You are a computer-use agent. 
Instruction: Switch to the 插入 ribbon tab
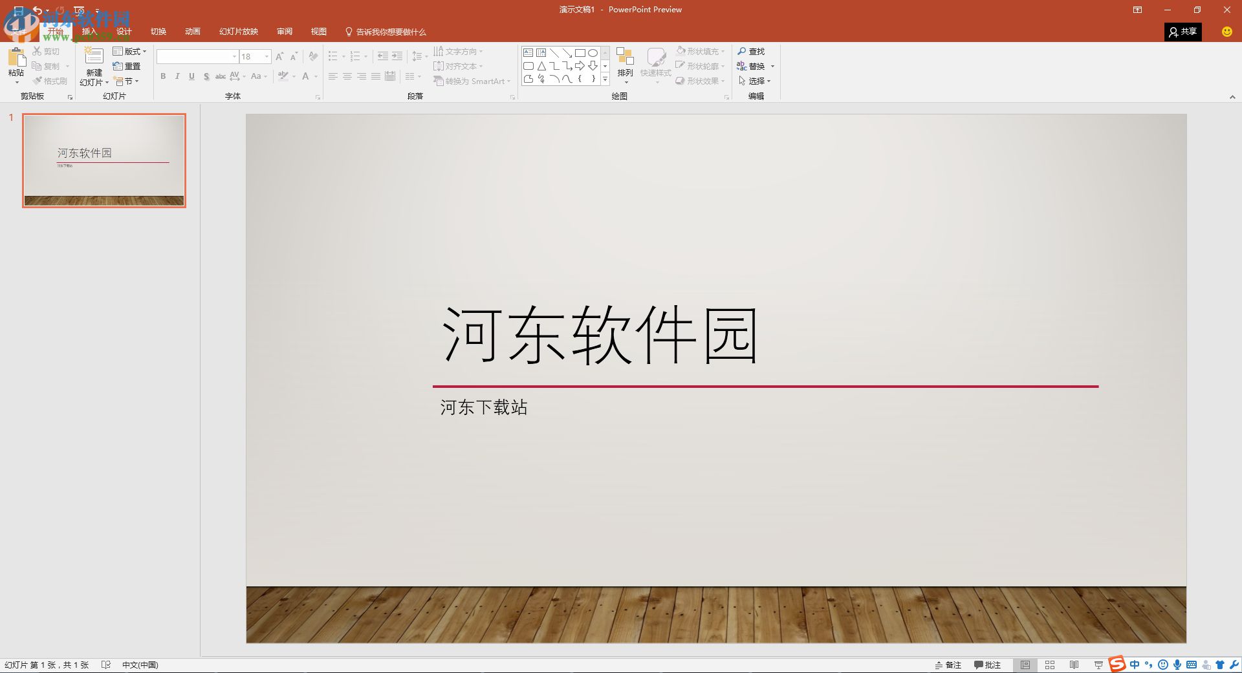click(x=89, y=31)
